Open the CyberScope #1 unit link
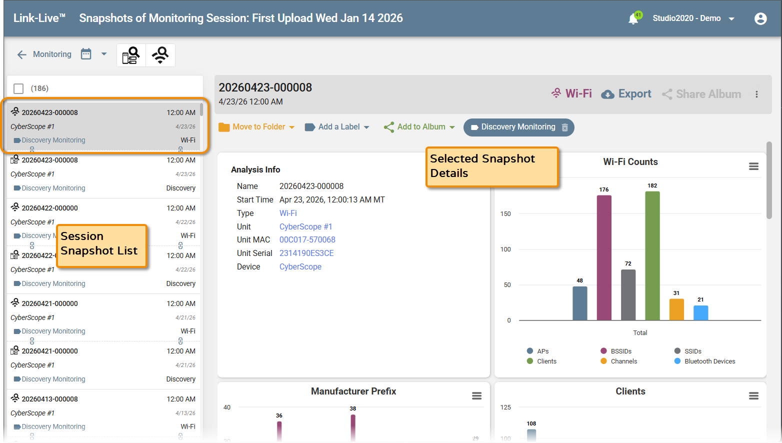 (305, 226)
